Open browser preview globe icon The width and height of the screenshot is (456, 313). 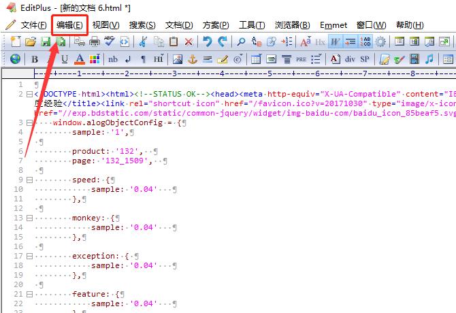[15, 59]
